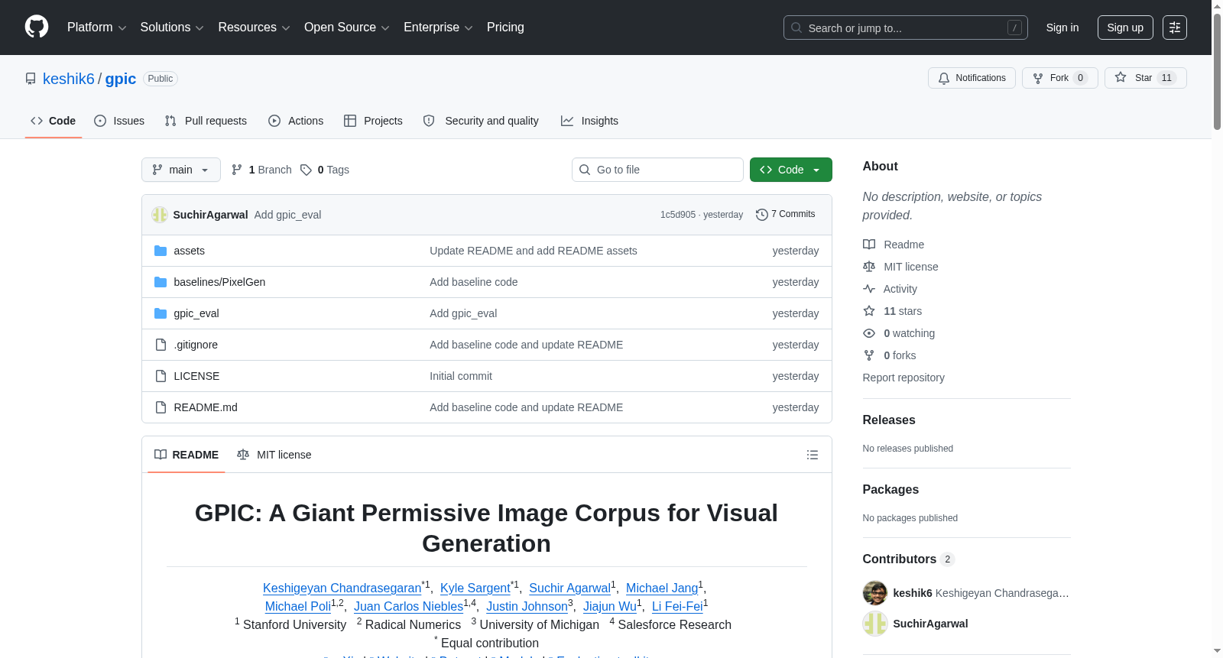Open the 7 Commits history link
1223x658 pixels.
(786, 215)
